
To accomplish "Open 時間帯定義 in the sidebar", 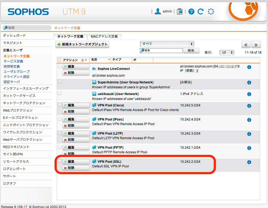I will pyautogui.click(x=12, y=66).
